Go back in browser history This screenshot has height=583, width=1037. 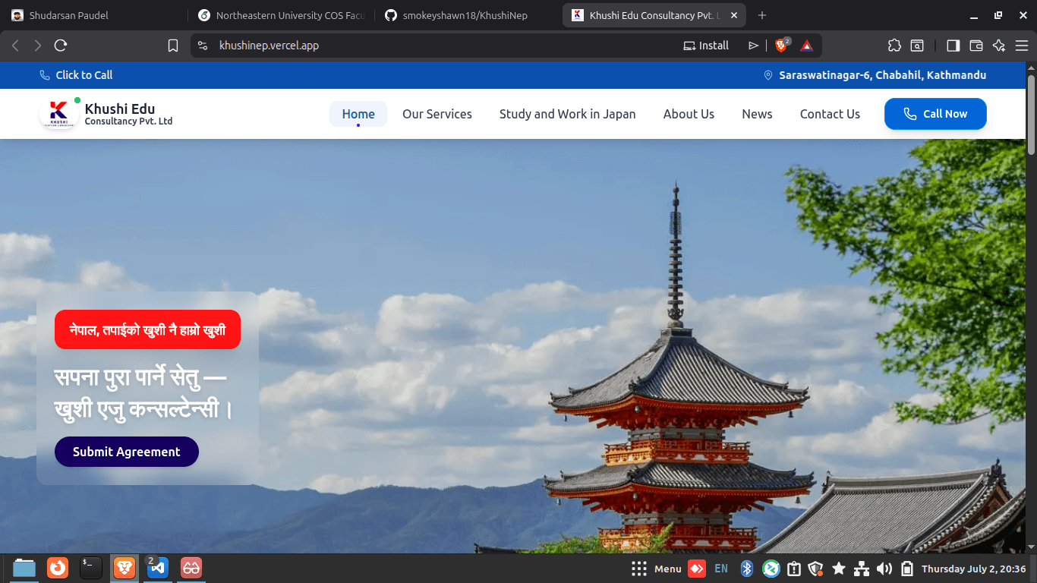[x=15, y=46]
